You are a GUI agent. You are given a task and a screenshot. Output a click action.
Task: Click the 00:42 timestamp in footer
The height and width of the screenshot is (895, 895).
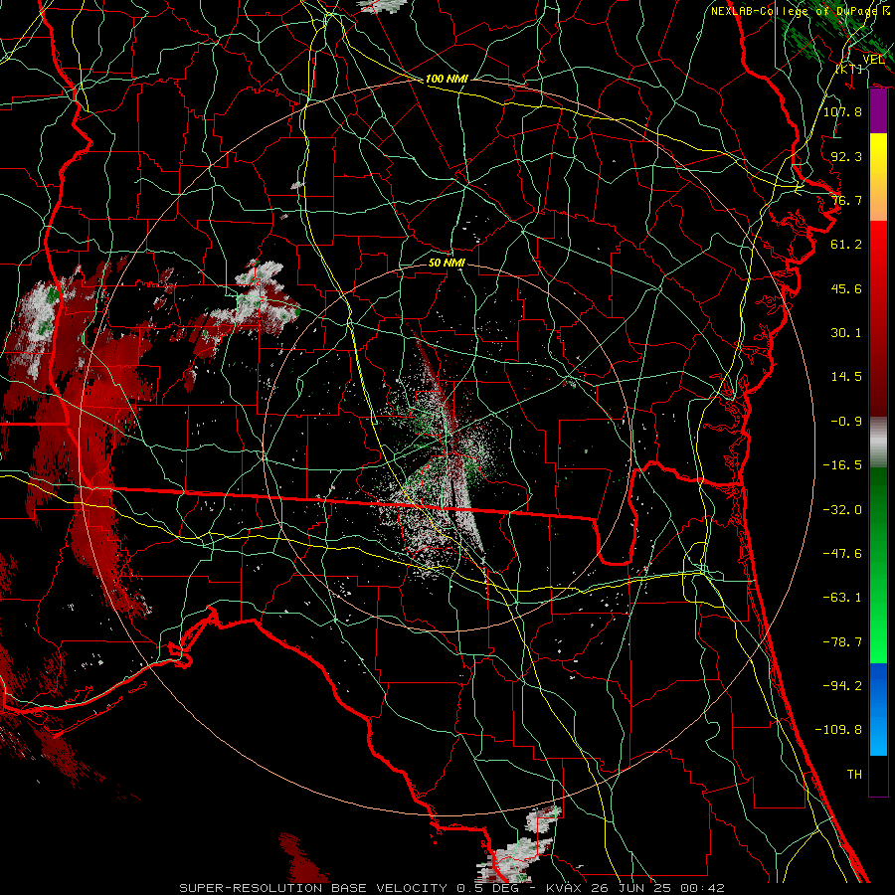coord(704,888)
